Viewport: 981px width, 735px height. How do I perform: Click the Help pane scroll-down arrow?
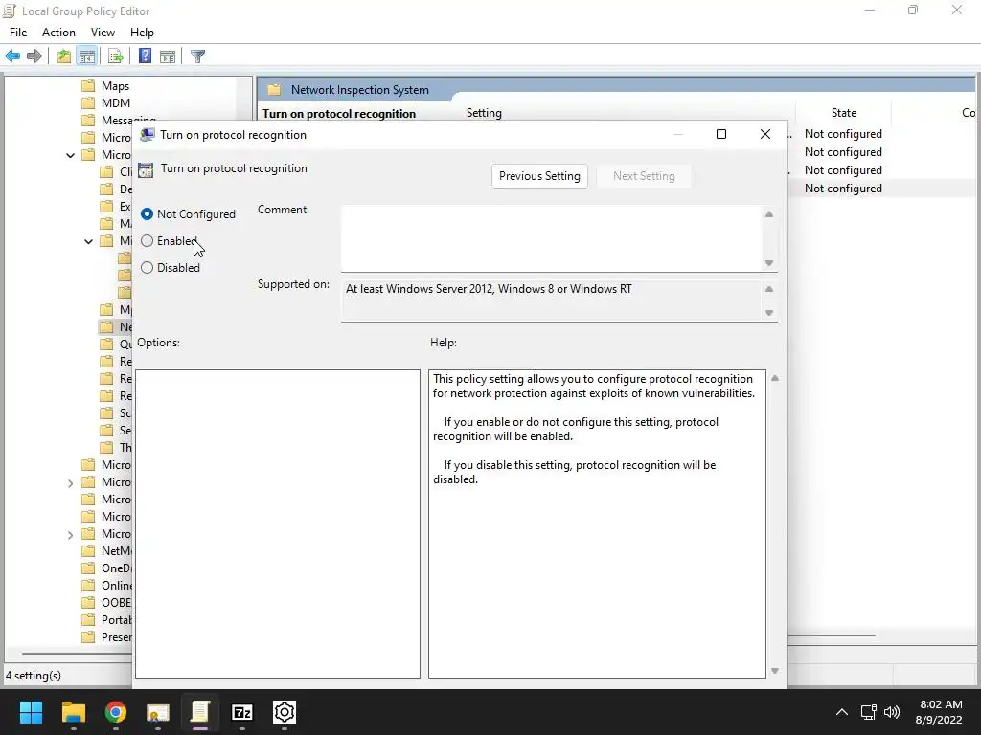774,671
